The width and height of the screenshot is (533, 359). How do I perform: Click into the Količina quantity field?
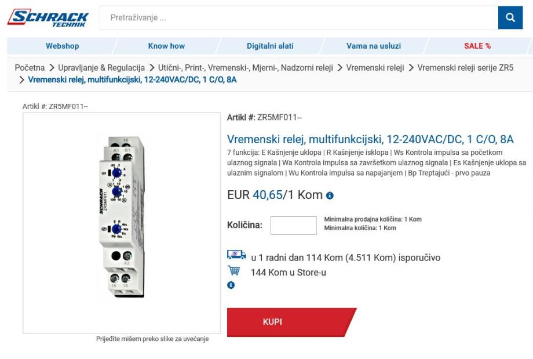tap(293, 225)
